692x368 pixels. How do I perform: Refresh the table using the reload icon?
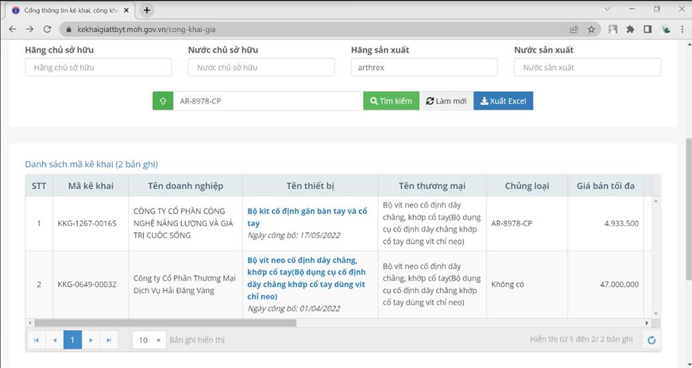point(650,340)
